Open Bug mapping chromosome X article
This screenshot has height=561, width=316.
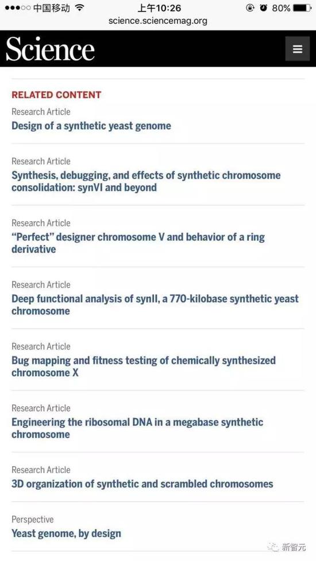pos(144,366)
